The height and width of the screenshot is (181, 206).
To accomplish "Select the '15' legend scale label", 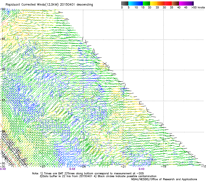I will 143,8.
